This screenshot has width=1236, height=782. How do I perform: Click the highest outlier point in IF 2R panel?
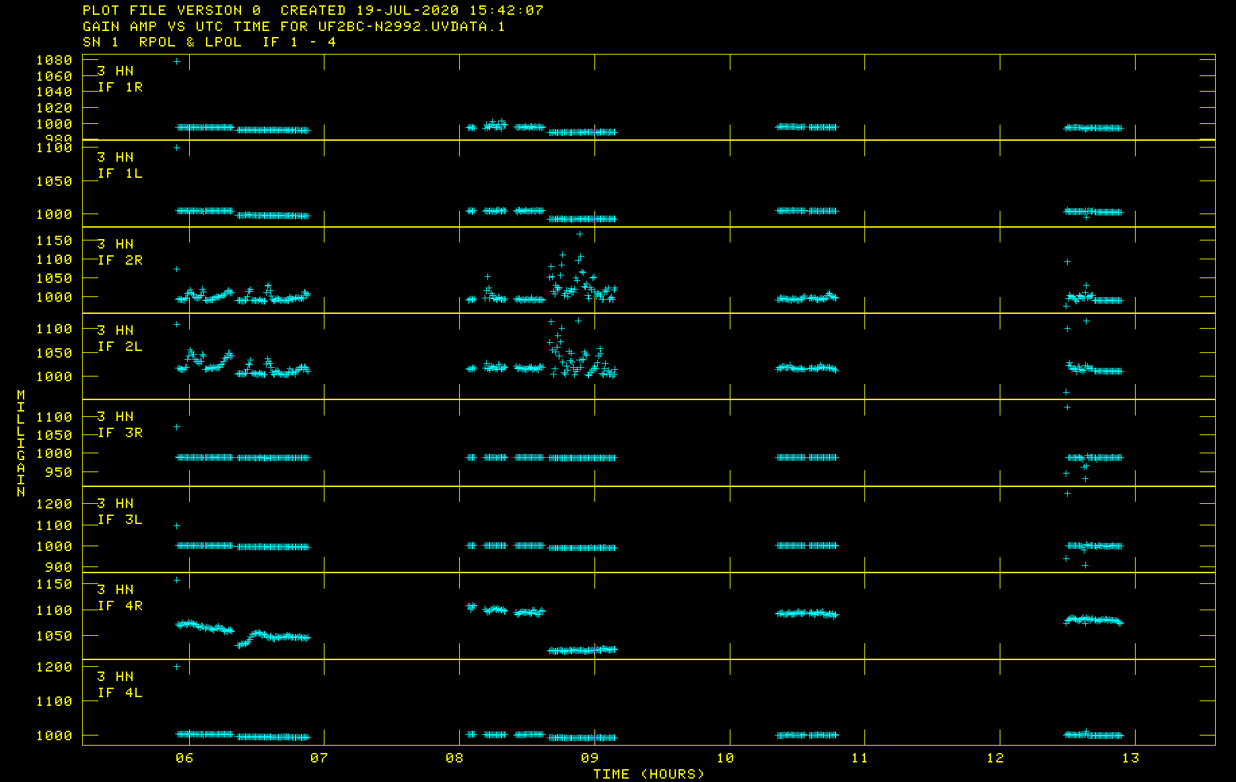(580, 234)
